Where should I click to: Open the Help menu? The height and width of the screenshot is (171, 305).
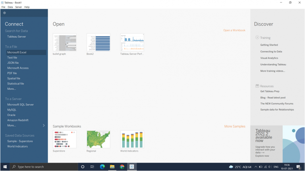(x=27, y=7)
